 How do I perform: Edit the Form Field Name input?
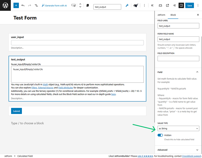tap(178, 39)
